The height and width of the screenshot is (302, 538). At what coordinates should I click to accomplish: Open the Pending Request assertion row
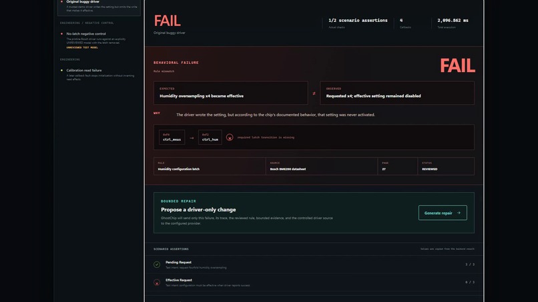point(314,264)
